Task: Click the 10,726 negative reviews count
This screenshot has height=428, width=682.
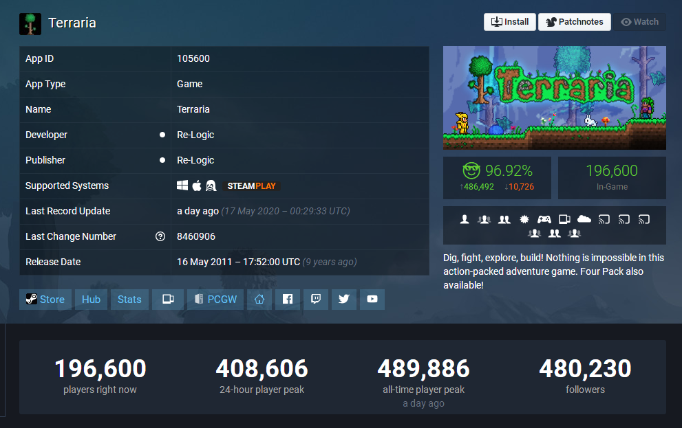Action: 520,187
